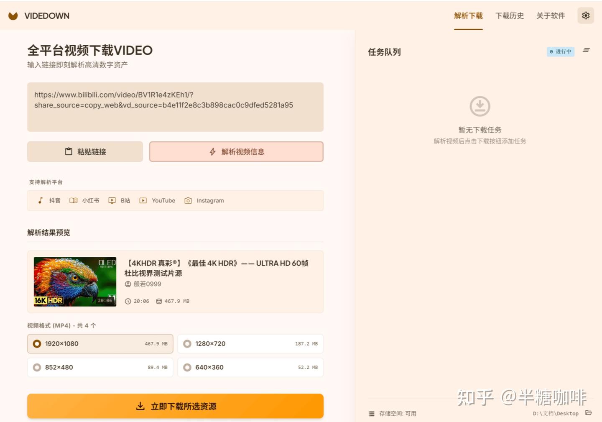Click the 小红书 book icon
This screenshot has width=602, height=422.
point(73,200)
